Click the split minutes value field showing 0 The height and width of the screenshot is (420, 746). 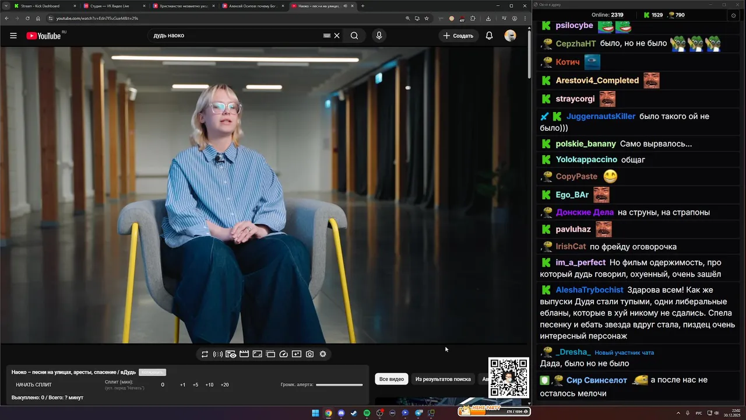(x=163, y=385)
